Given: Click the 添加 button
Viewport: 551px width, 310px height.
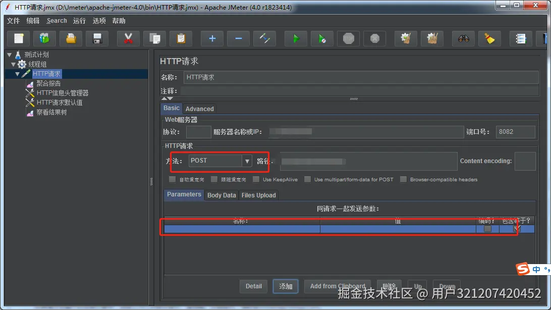Looking at the screenshot, I should pos(286,286).
